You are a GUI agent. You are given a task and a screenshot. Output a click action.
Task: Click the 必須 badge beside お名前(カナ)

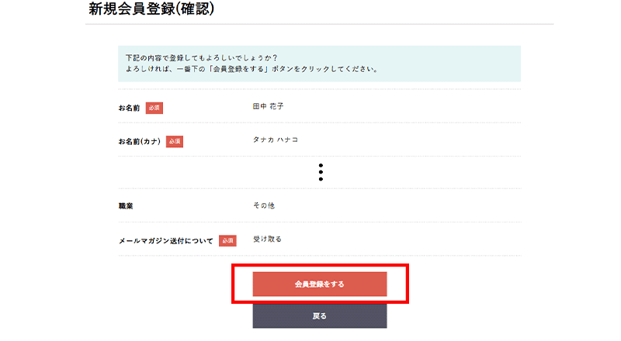click(175, 142)
